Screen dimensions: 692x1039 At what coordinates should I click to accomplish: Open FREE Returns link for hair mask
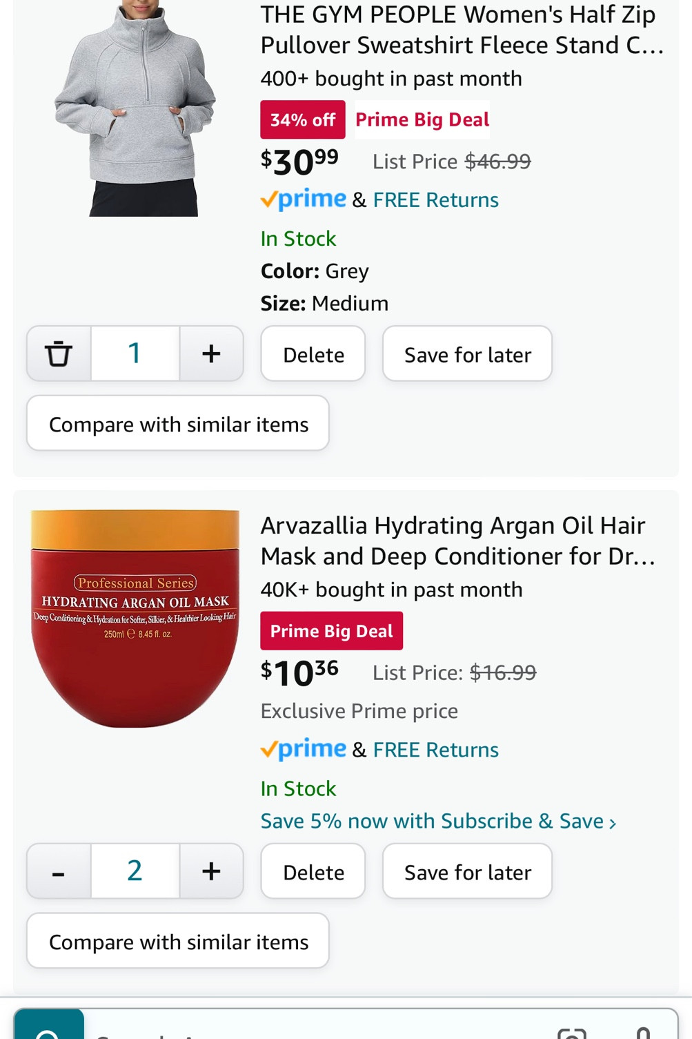435,749
